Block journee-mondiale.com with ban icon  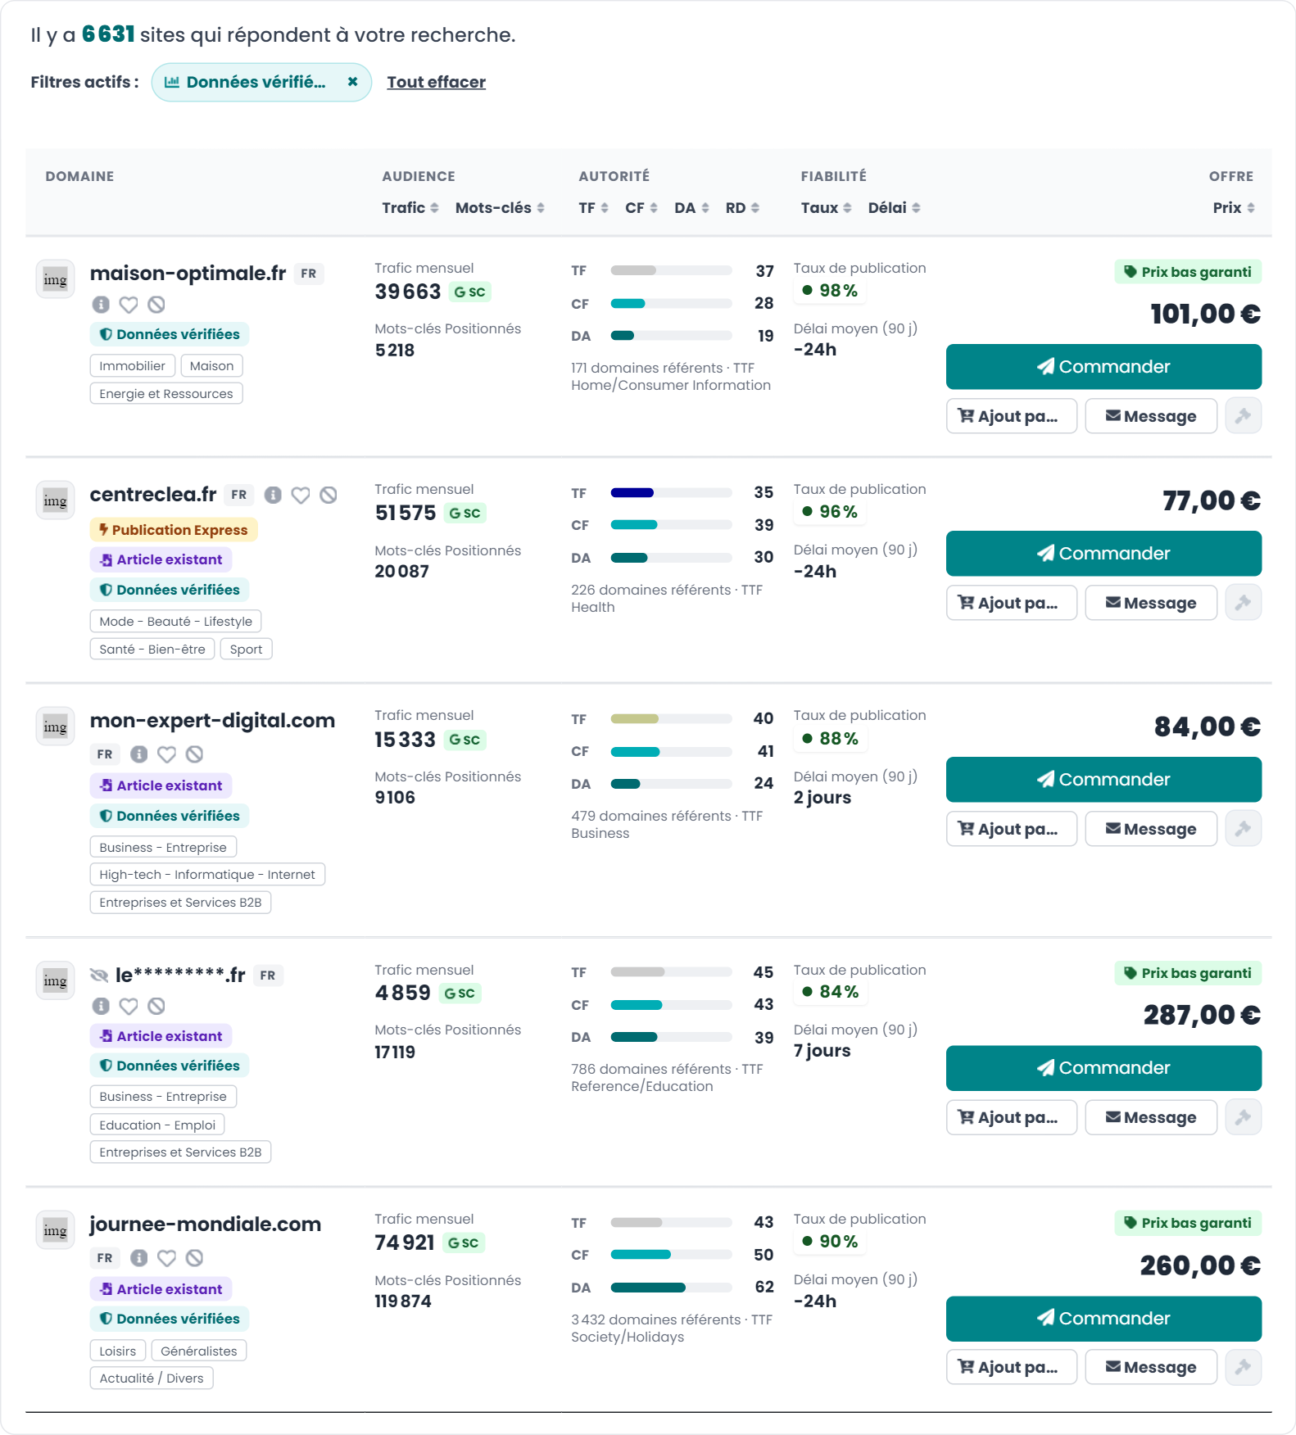tap(194, 1258)
